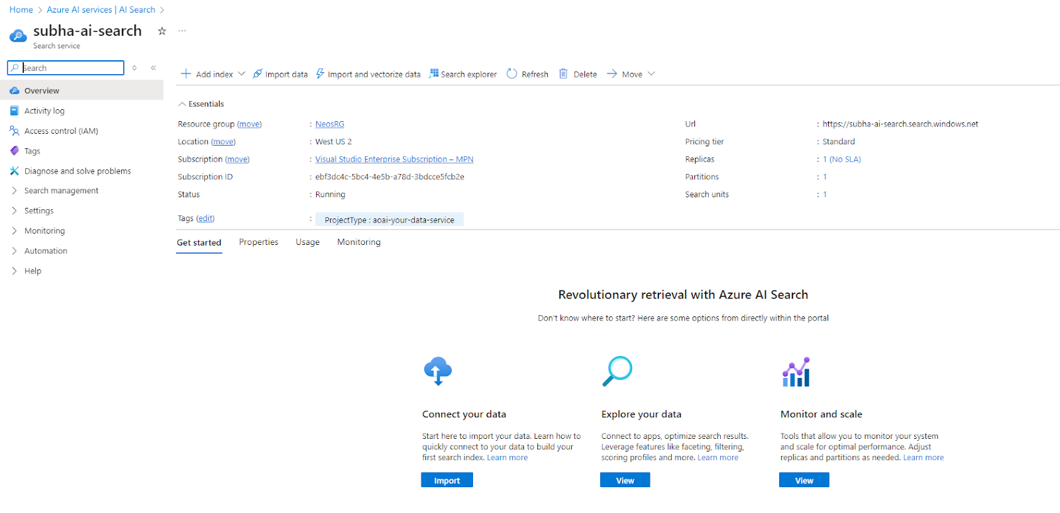Click View under Explore your data
Viewport: 1060px width, 513px height.
click(x=625, y=481)
